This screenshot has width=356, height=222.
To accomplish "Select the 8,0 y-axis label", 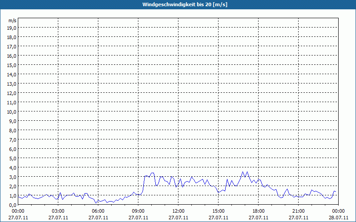I will tap(12, 131).
